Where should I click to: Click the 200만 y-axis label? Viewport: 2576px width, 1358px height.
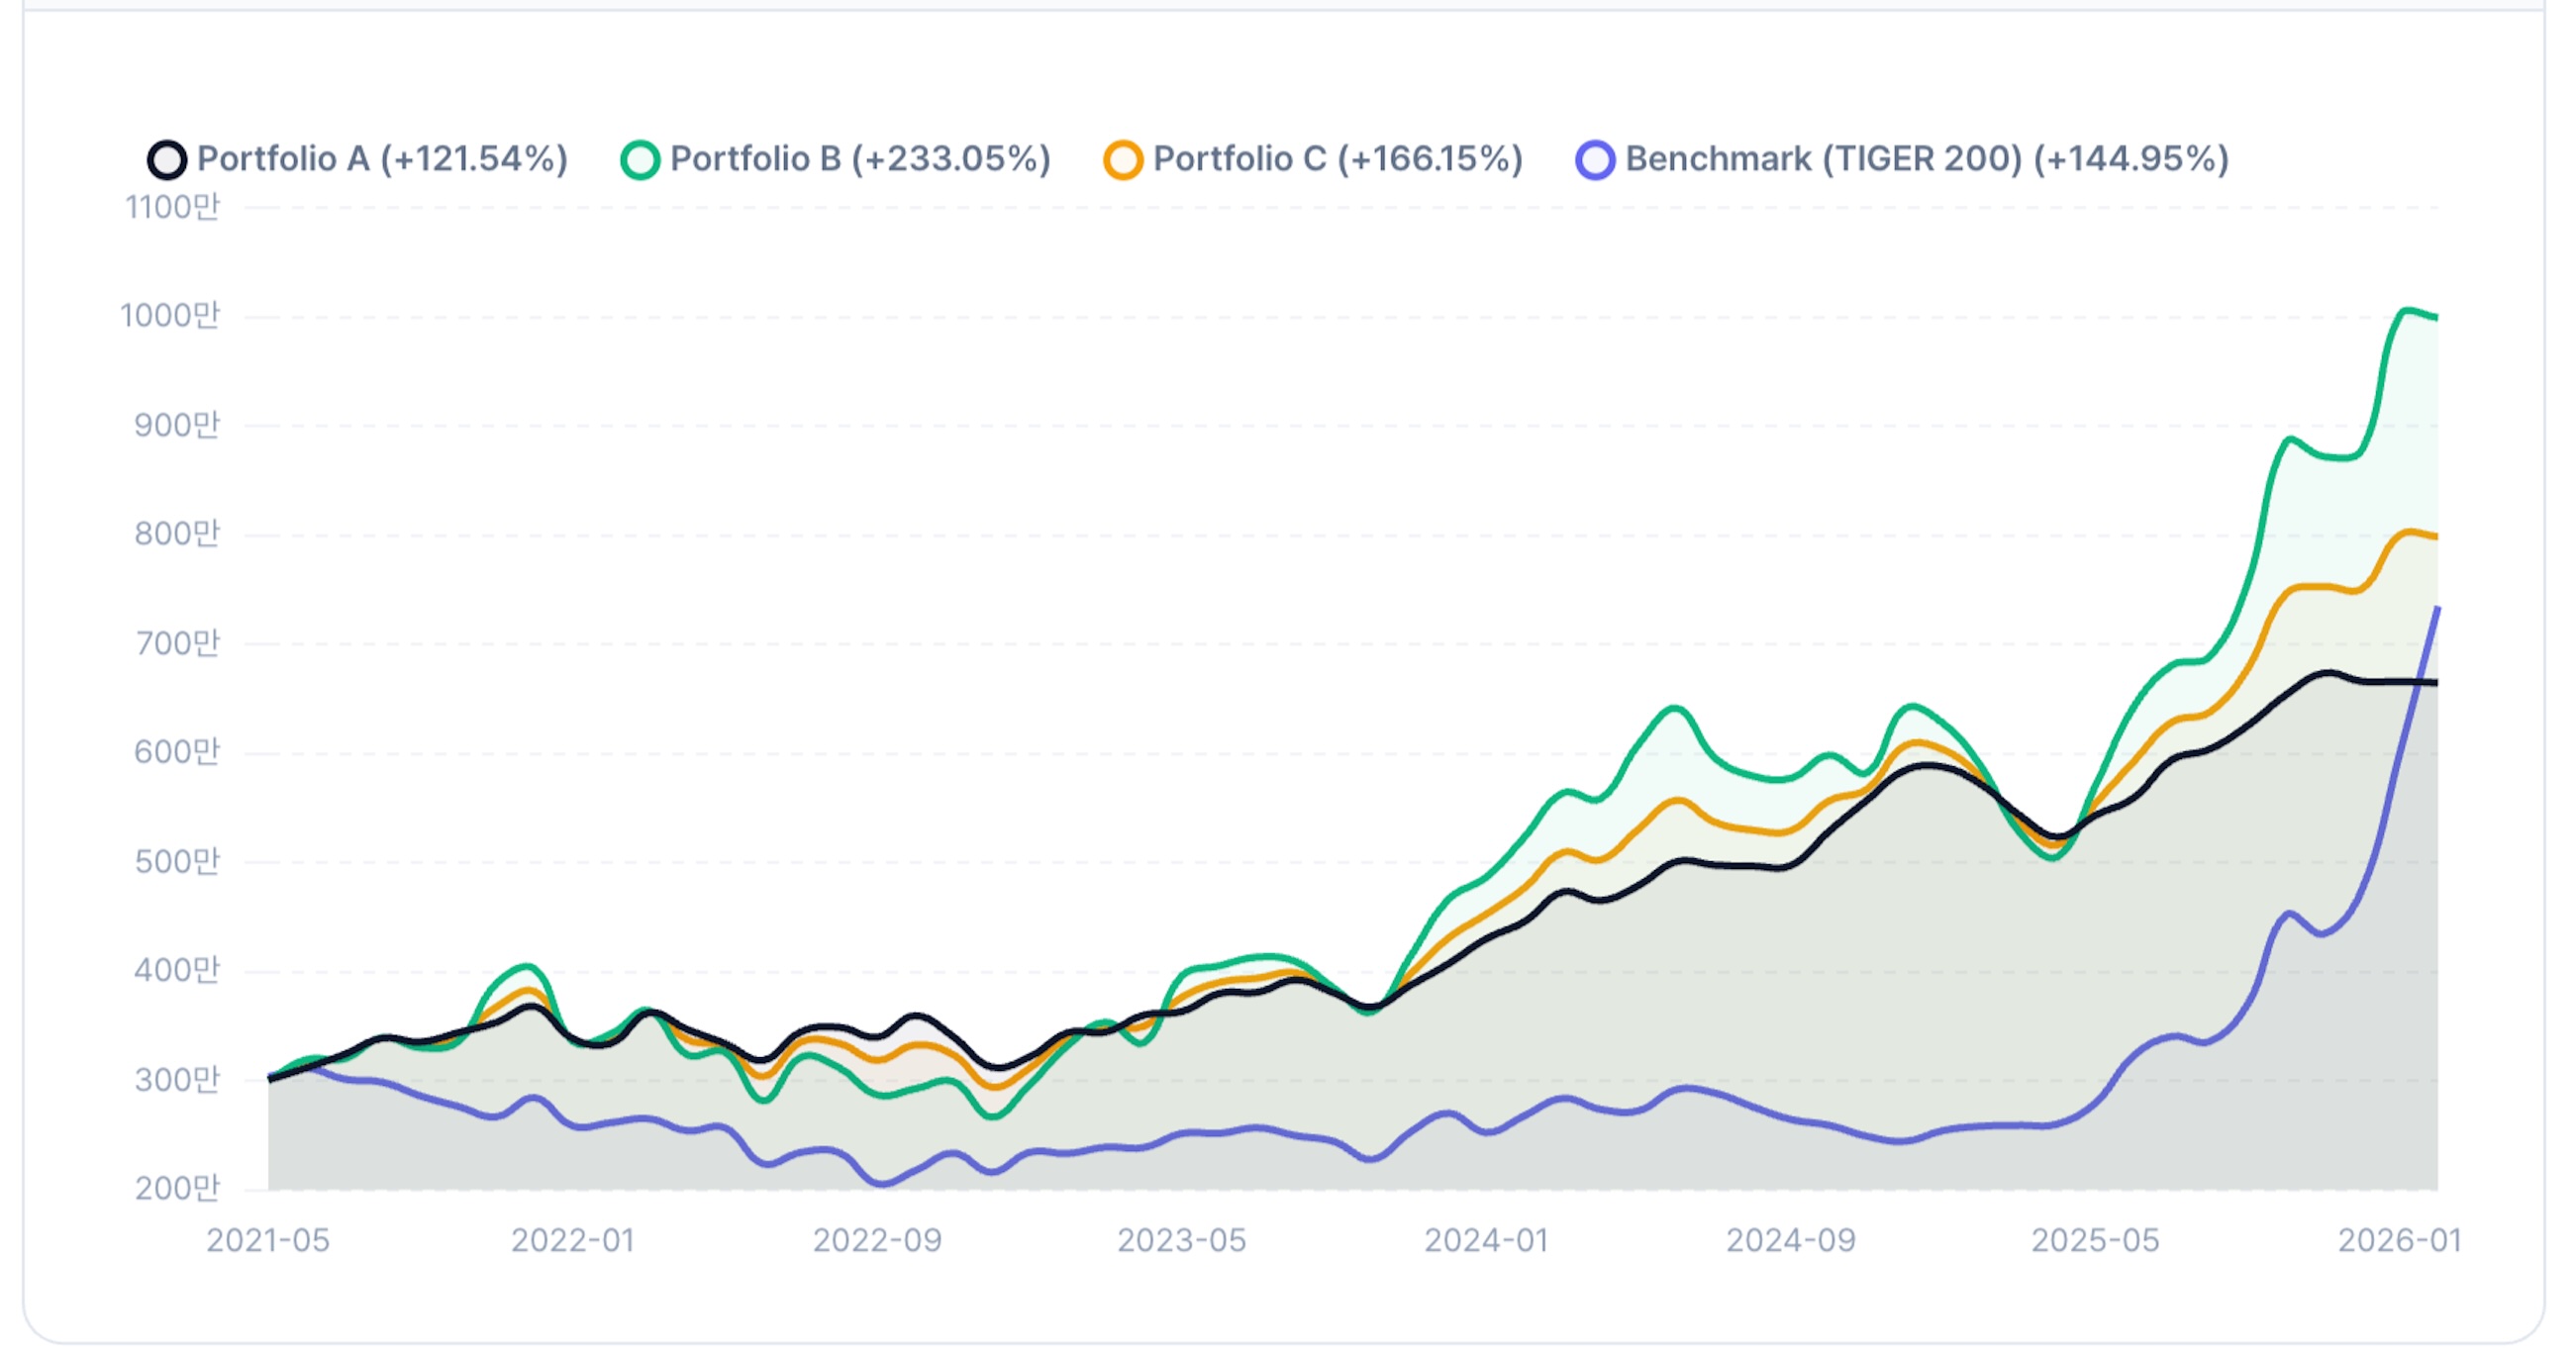coord(177,1188)
